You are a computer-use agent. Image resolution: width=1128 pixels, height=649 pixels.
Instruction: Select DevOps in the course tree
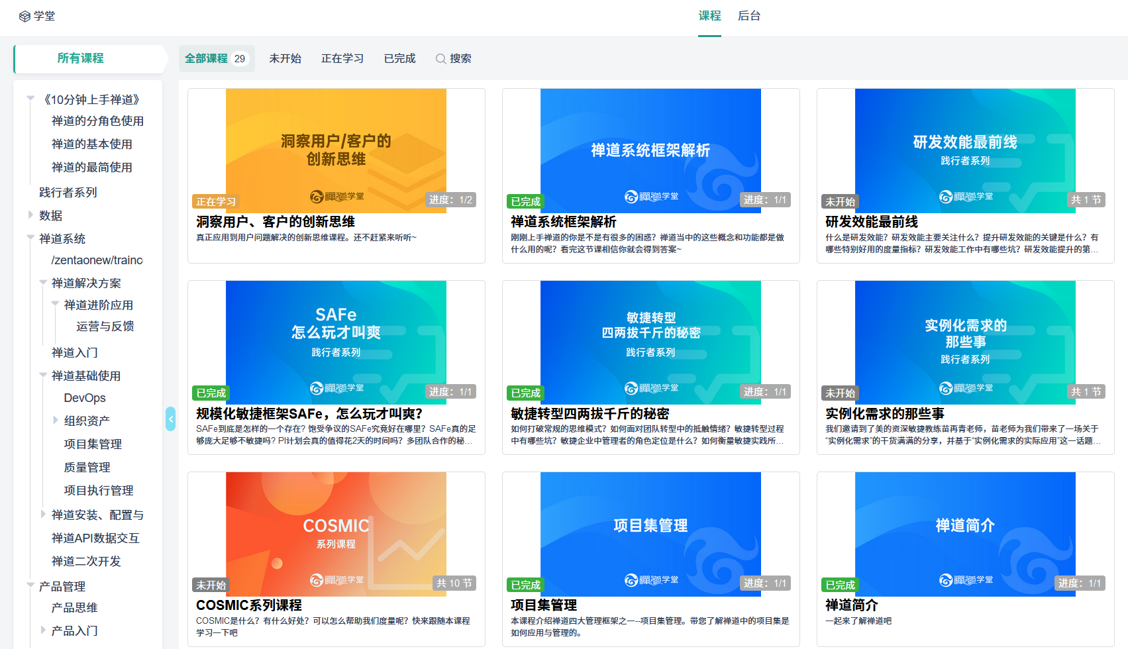coord(85,398)
